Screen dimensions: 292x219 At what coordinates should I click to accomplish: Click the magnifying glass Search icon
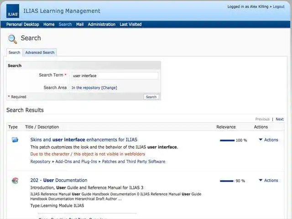point(12,39)
